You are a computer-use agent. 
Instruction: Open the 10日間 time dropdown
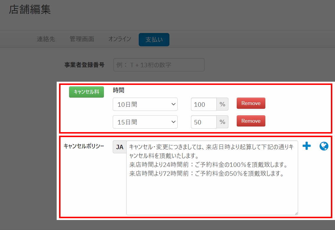click(145, 104)
